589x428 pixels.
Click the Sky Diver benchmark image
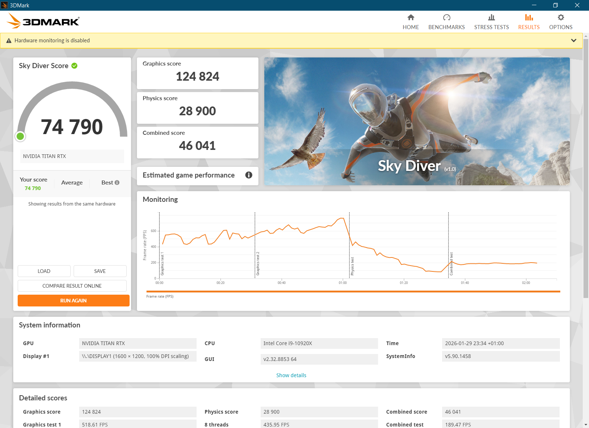pos(417,121)
